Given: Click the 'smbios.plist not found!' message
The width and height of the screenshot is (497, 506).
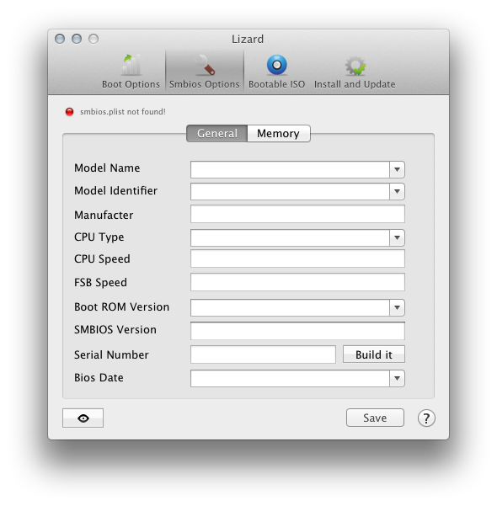Looking at the screenshot, I should coord(123,112).
